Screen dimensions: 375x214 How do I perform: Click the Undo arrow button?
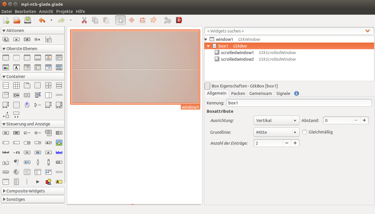[42, 20]
